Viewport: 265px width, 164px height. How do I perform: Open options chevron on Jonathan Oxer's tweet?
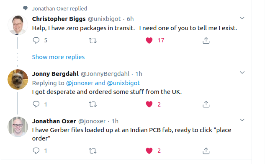click(242, 120)
